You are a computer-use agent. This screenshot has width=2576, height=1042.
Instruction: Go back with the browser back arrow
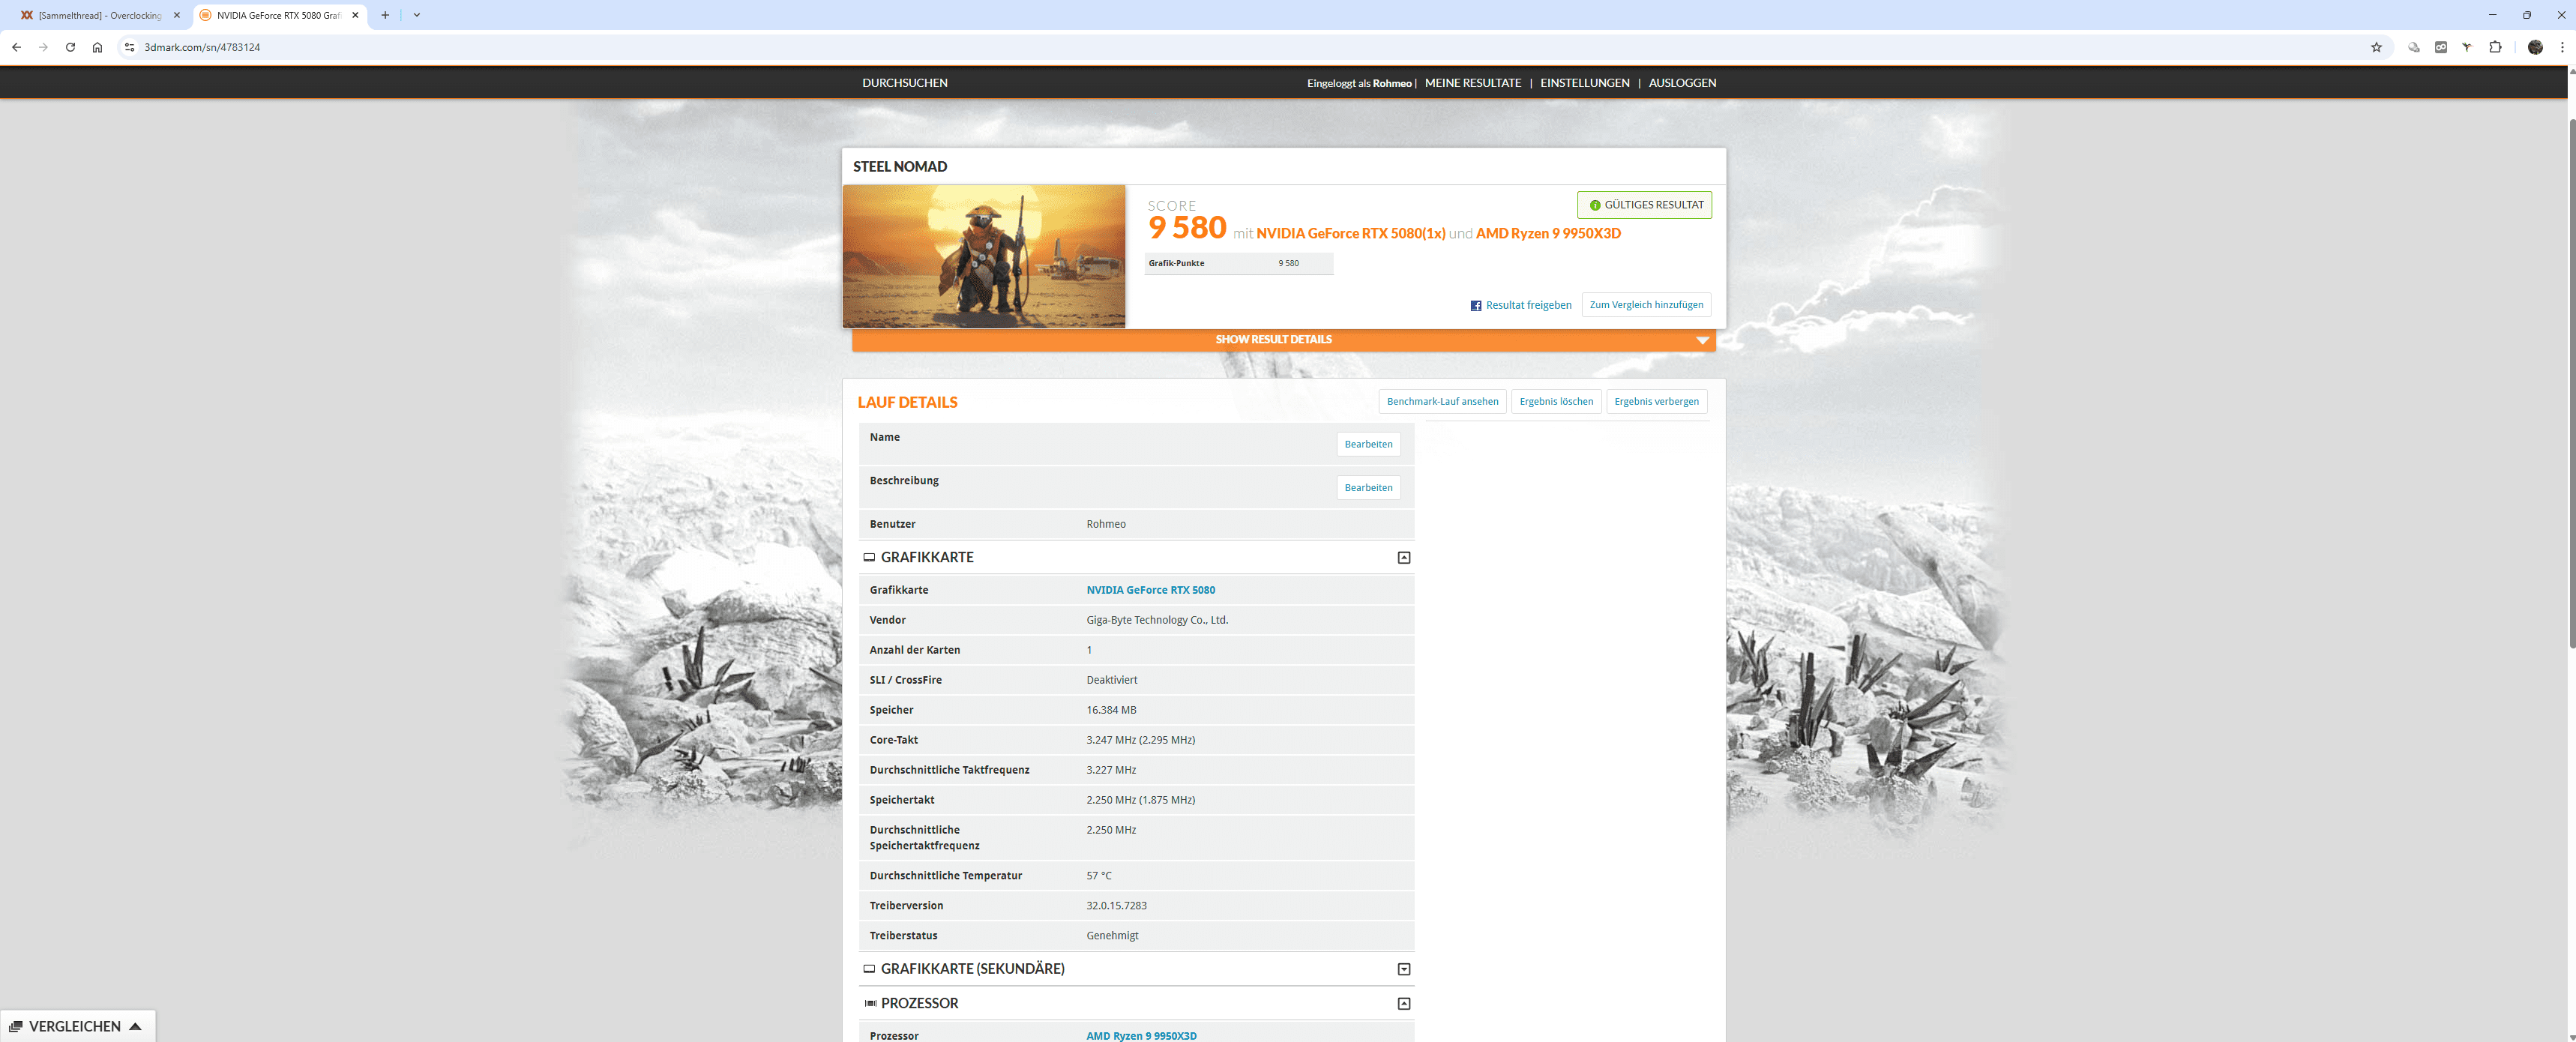click(16, 47)
